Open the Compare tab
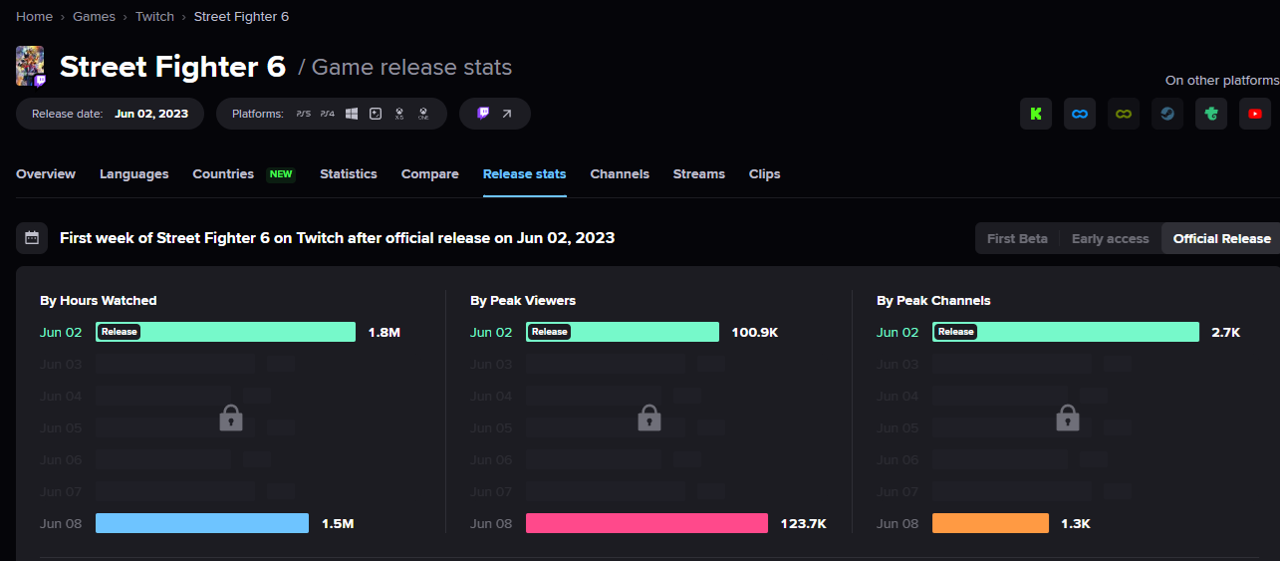 [x=430, y=174]
